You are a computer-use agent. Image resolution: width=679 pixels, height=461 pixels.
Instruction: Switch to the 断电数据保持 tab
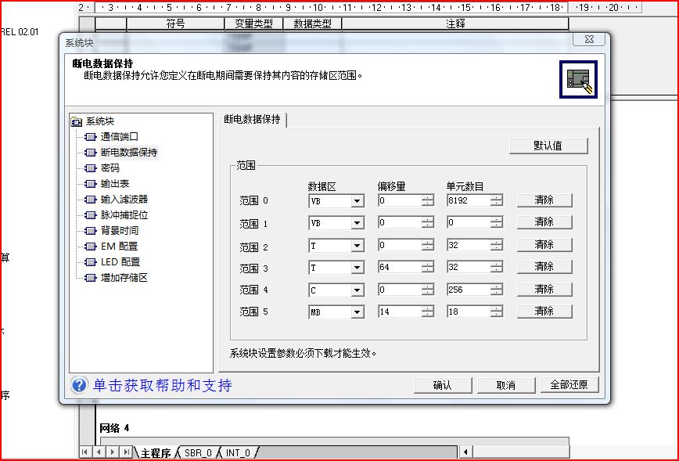[x=253, y=120]
